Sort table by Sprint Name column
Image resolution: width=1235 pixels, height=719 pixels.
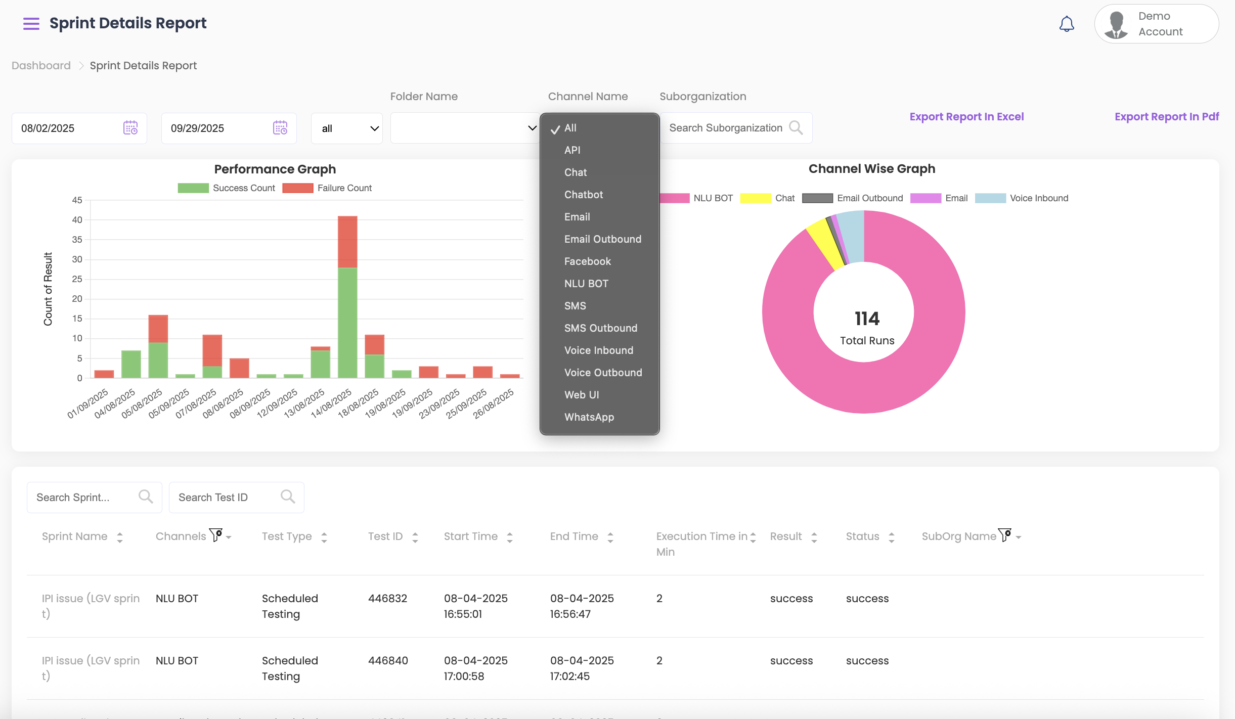[x=119, y=537]
